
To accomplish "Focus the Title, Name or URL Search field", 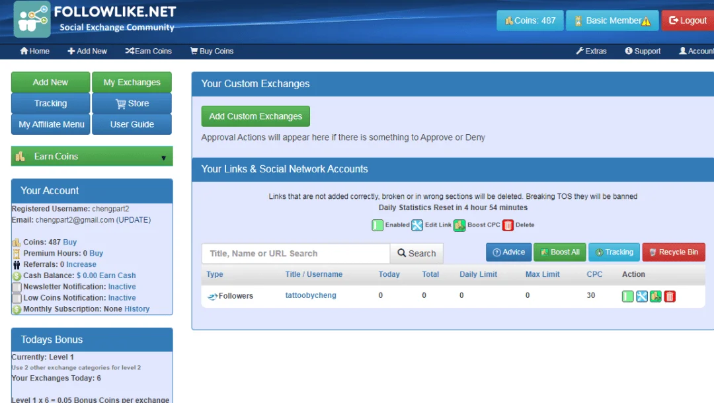I will pyautogui.click(x=296, y=253).
